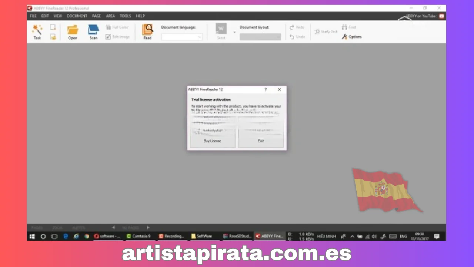Open the PAGE menu
The width and height of the screenshot is (474, 267).
[x=96, y=16]
